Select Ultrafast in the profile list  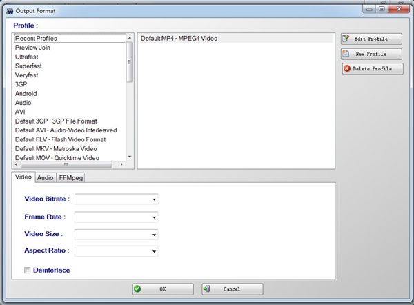pos(28,57)
